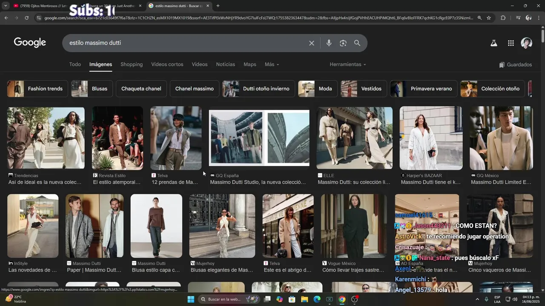Filter by Primavera verano chip
Screen dimensions: 545x306
(x=424, y=89)
